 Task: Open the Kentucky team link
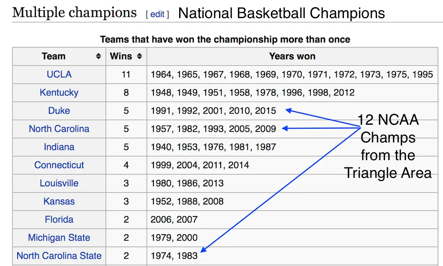[x=59, y=93]
